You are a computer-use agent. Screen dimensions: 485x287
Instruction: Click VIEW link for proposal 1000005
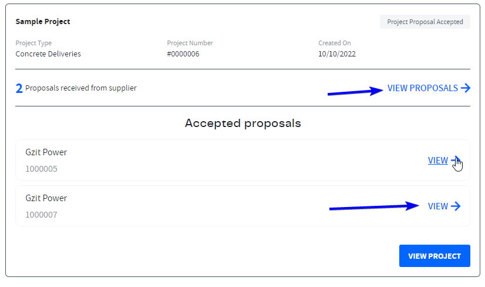pyautogui.click(x=437, y=161)
